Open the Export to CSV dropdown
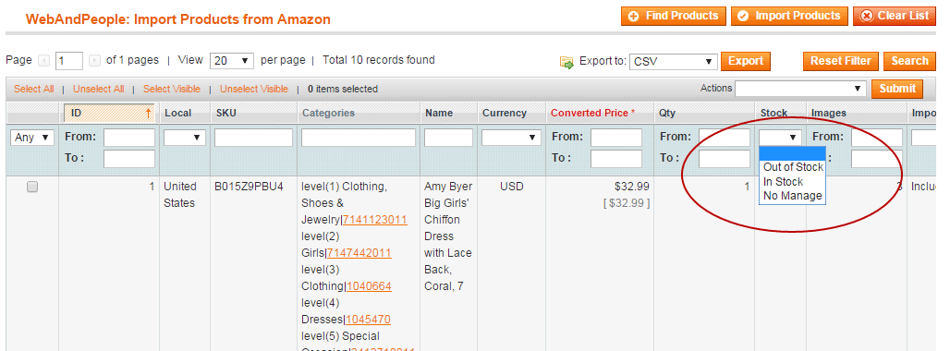Image resolution: width=950 pixels, height=351 pixels. [674, 62]
